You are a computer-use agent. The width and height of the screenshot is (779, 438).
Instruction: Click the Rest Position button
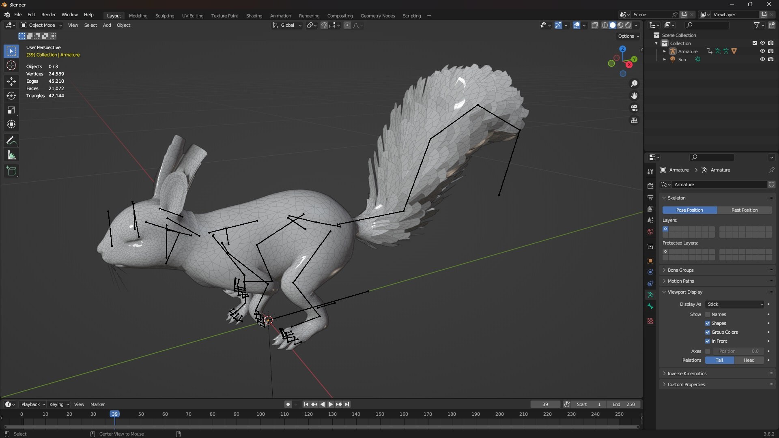(745, 210)
